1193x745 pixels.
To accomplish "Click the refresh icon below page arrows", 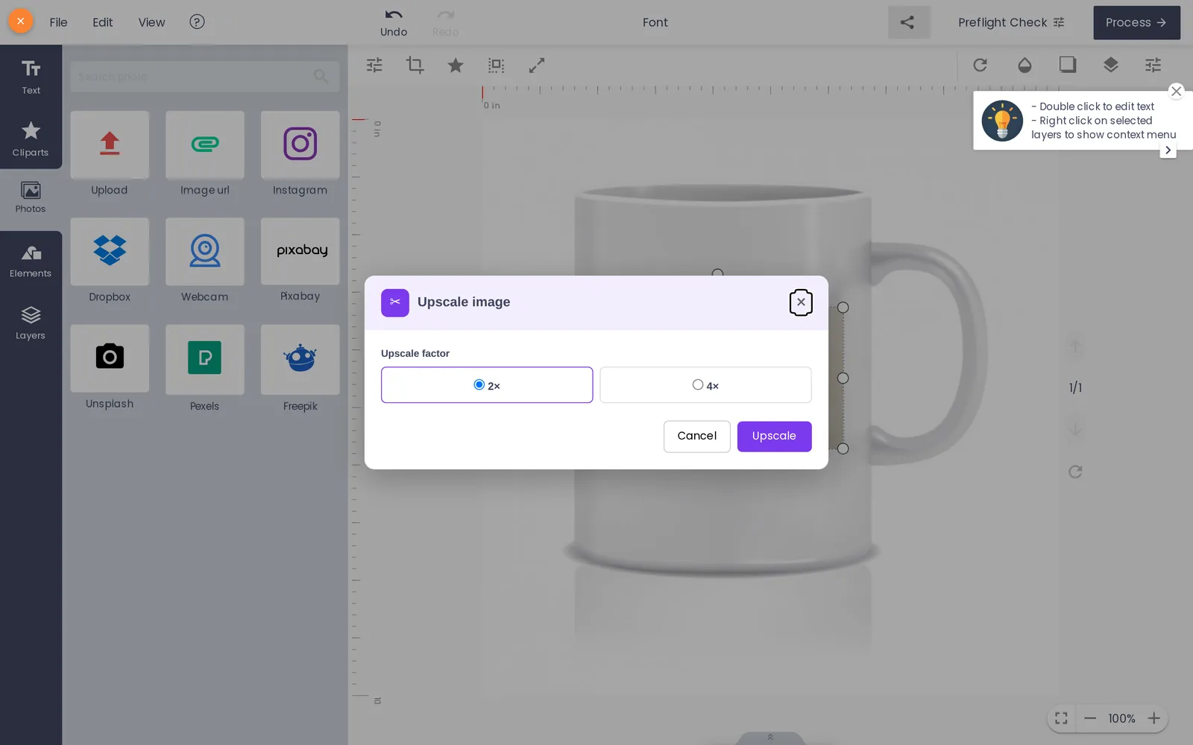I will tap(1075, 472).
